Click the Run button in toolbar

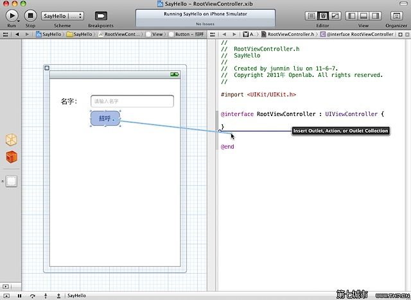12,15
